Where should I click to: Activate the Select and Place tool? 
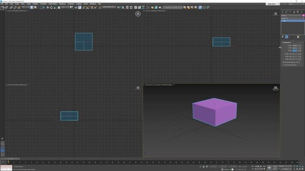click(x=59, y=8)
